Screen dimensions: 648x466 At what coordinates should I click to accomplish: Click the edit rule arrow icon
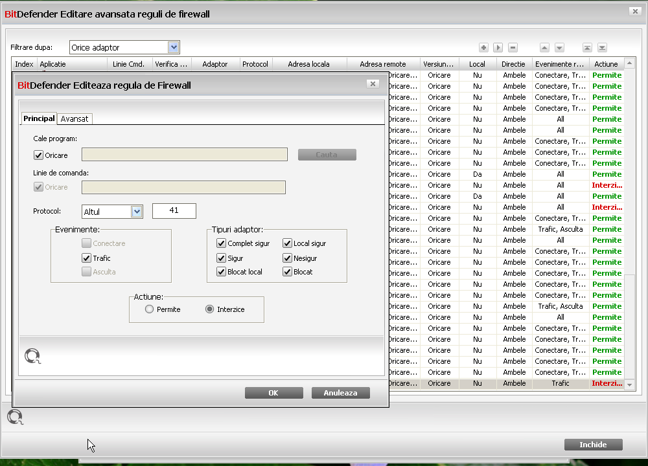[x=498, y=47]
